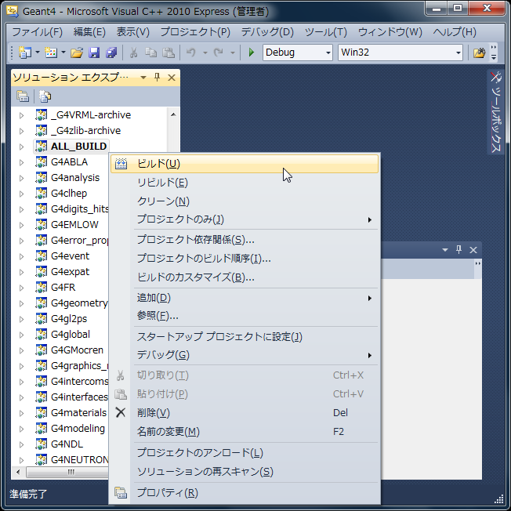Screen dimensions: 511x511
Task: Open the Win32 platform dropdown
Action: point(458,53)
